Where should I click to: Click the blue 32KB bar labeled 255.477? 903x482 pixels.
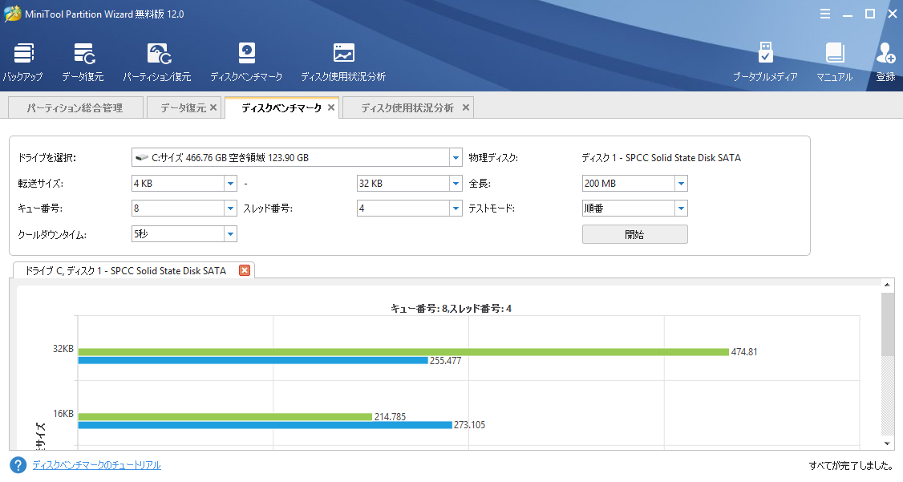(x=253, y=360)
